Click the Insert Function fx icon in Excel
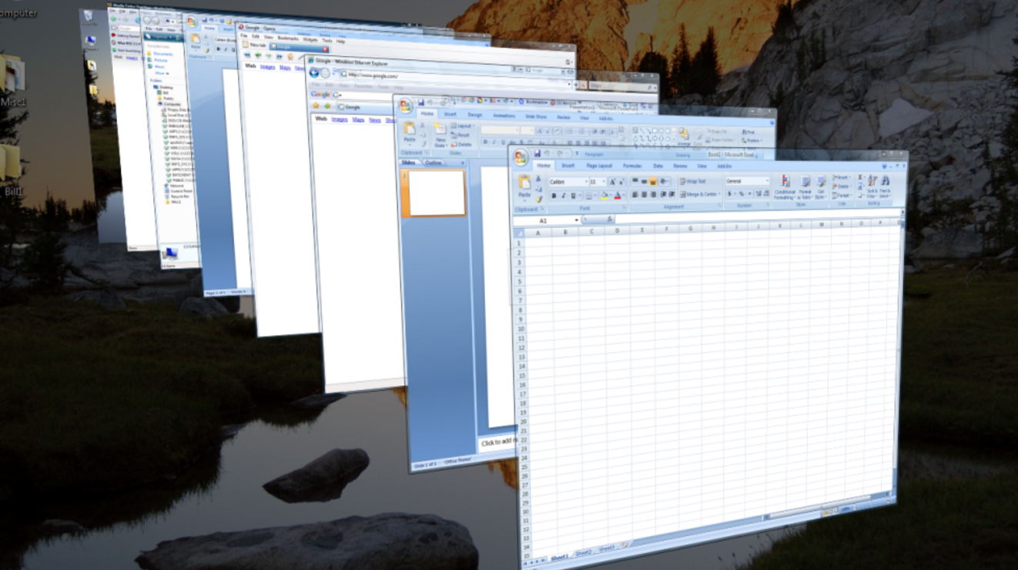 pos(610,220)
